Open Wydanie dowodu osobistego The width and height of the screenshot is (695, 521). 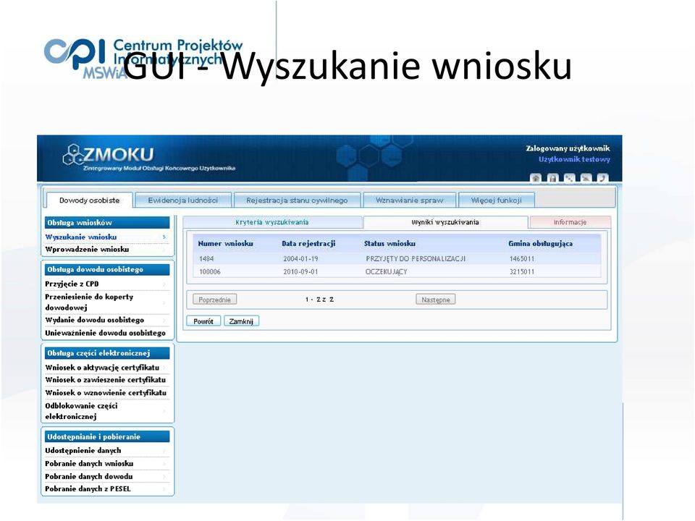click(94, 320)
